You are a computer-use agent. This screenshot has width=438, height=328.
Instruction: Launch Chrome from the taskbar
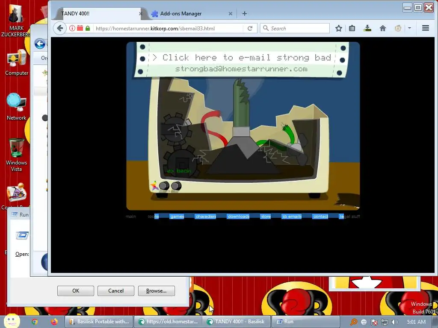click(x=35, y=322)
